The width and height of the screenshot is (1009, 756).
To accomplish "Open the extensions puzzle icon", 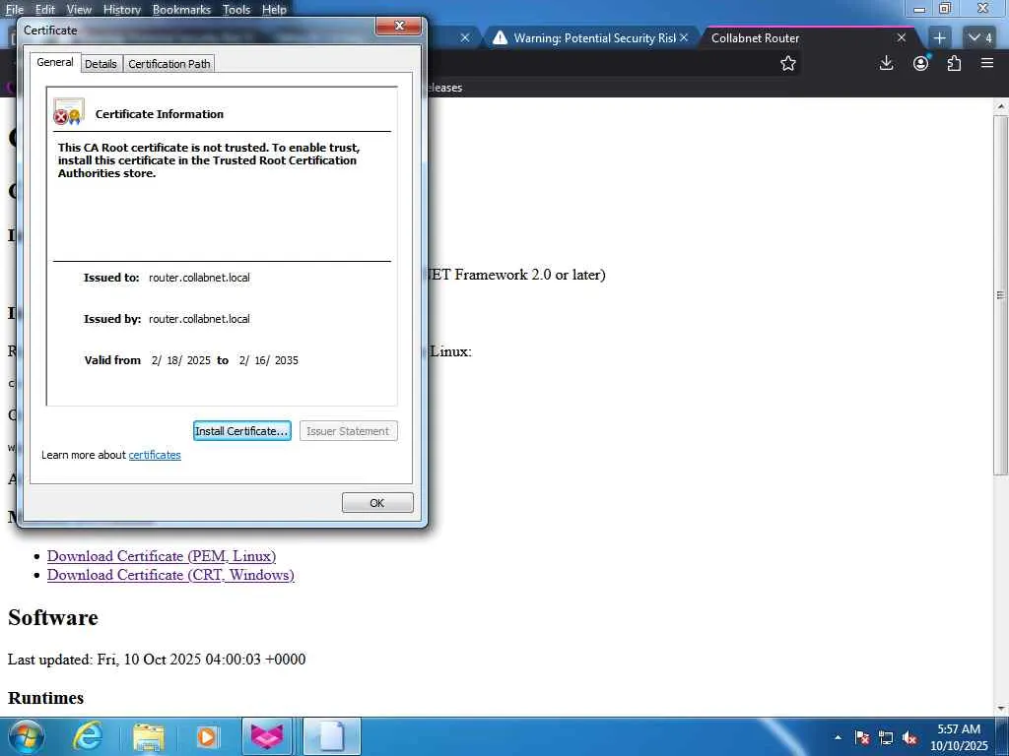I will pyautogui.click(x=954, y=63).
